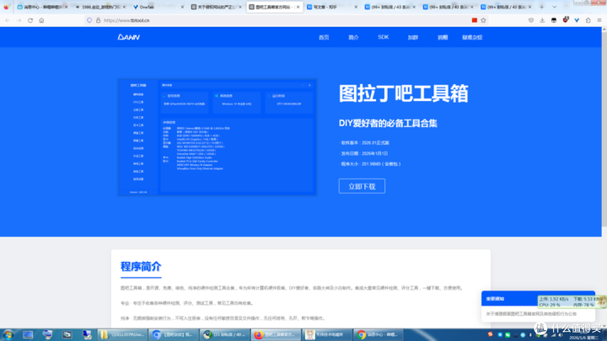Open 加群 in the site navigation
This screenshot has height=341, width=607.
point(413,38)
